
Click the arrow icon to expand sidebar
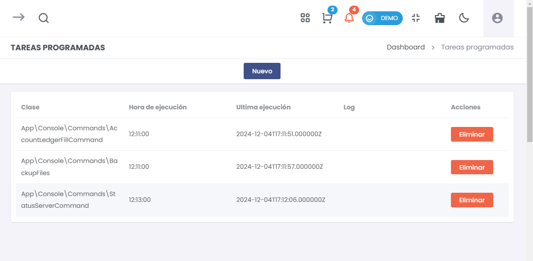point(18,18)
